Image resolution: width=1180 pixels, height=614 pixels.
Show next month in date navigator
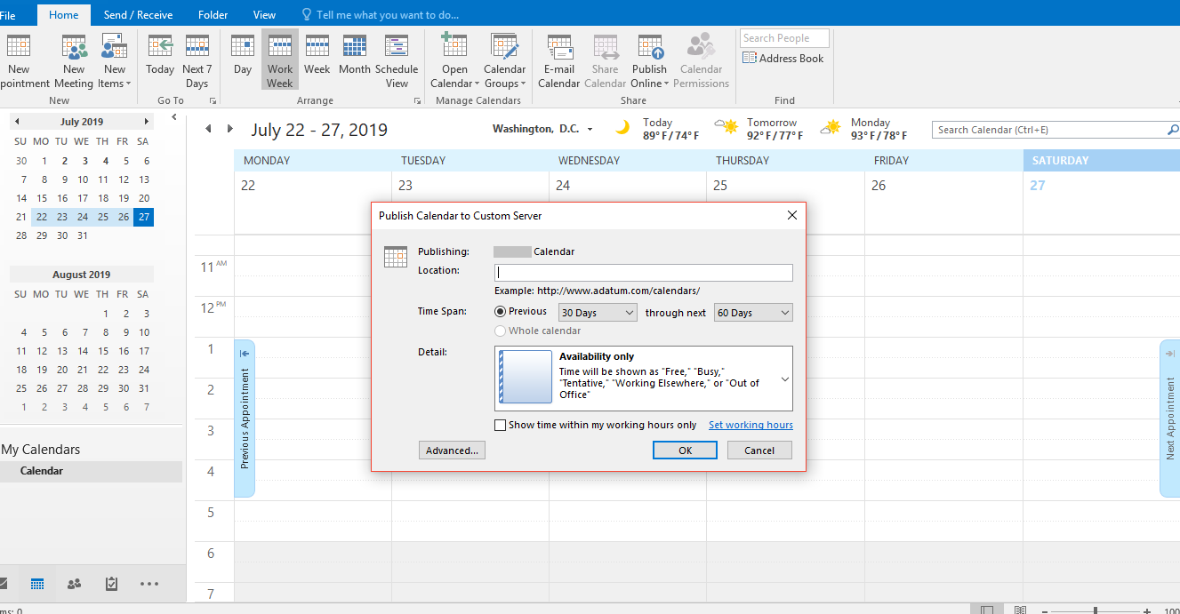point(147,122)
